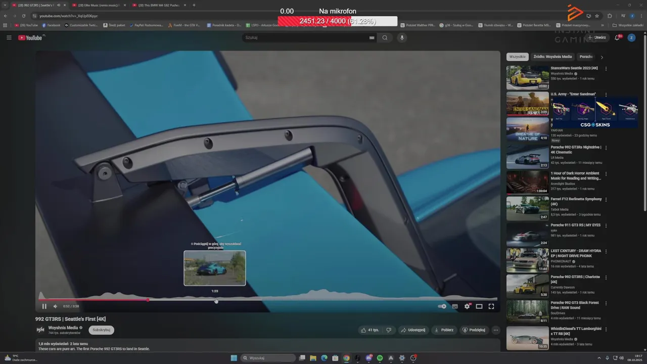
Task: Start voice search with microphone icon
Action: (402, 37)
